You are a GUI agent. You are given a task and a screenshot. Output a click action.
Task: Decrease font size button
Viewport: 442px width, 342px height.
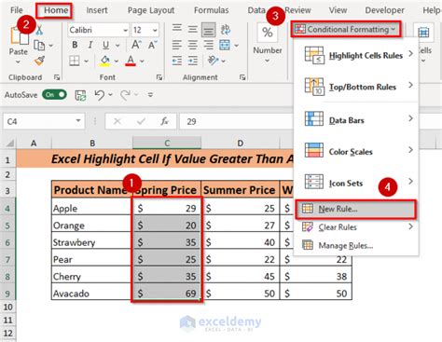pos(152,45)
